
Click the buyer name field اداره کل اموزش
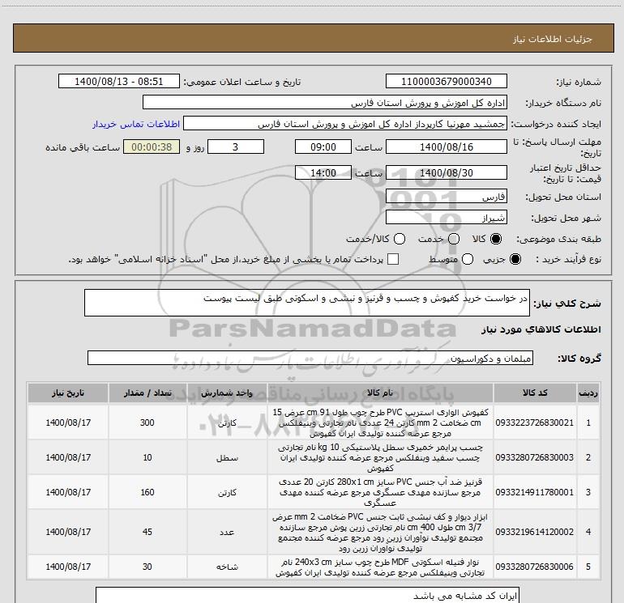coord(325,103)
